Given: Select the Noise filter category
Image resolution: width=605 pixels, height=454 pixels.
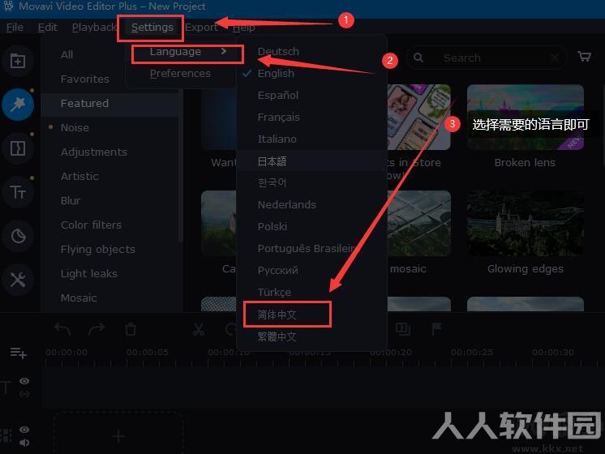Looking at the screenshot, I should pos(75,127).
